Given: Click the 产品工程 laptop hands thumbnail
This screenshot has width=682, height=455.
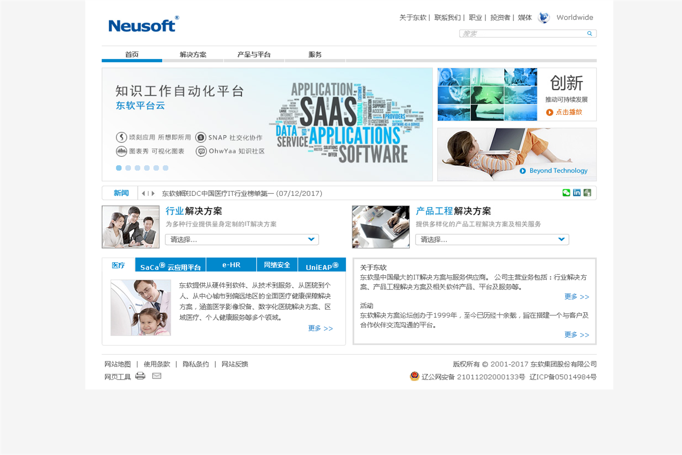Looking at the screenshot, I should pyautogui.click(x=381, y=227).
